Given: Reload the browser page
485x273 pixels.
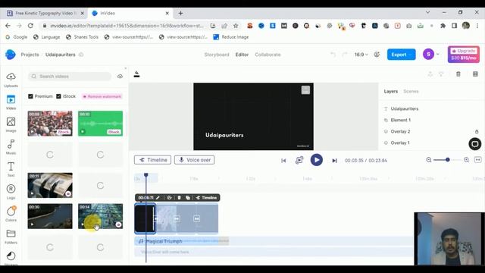Looking at the screenshot, I should coord(30,26).
